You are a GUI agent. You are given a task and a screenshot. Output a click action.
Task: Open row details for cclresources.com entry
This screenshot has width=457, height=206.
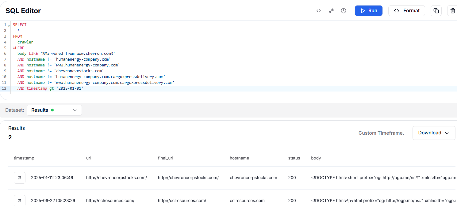coord(20,201)
